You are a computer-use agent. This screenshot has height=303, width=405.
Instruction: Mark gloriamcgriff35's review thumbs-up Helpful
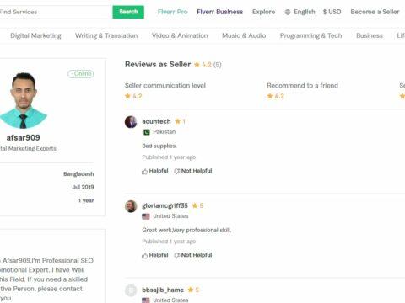point(155,255)
